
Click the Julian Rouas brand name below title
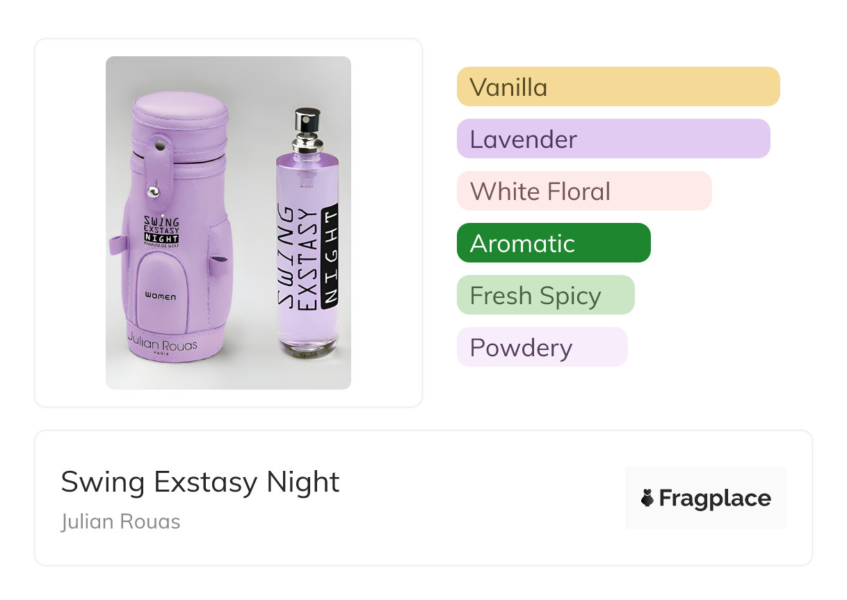pos(120,522)
